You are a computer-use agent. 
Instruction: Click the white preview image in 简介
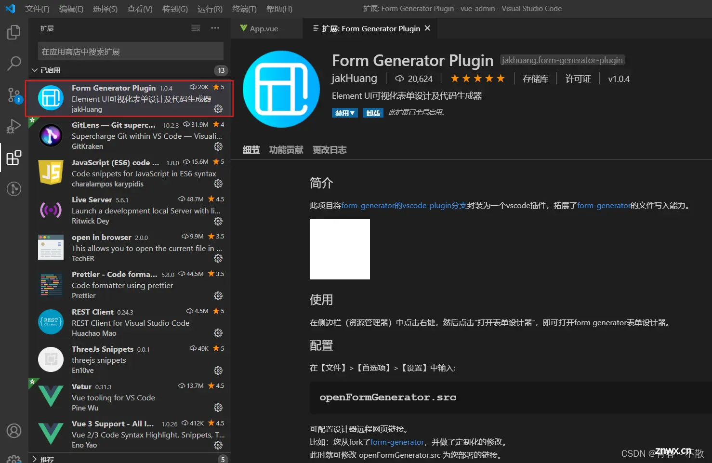[340, 249]
